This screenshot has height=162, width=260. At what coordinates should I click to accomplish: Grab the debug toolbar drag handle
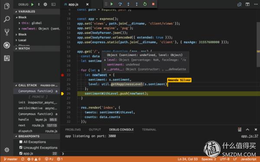(106, 4)
